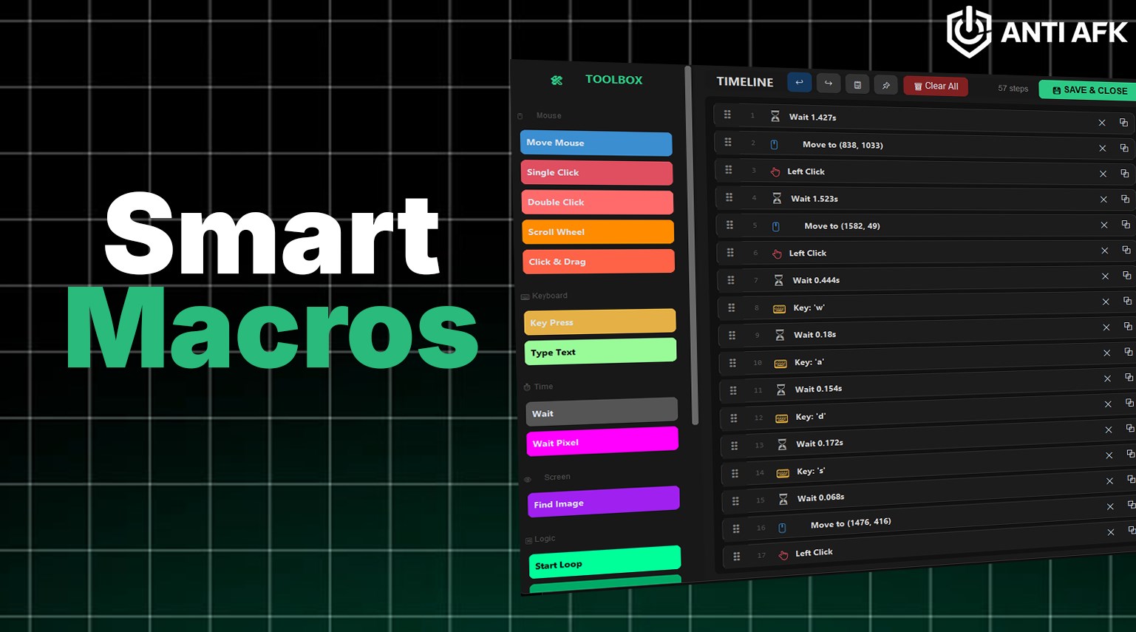1136x632 pixels.
Task: Click the Toolbox header logo icon
Action: [x=557, y=80]
